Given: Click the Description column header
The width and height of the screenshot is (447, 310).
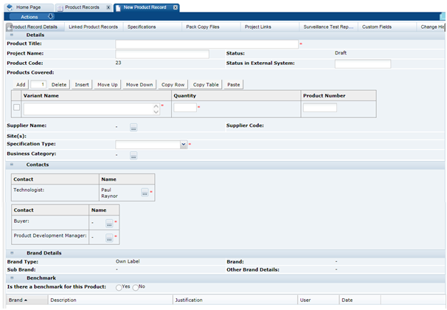Looking at the screenshot, I should 111,300.
